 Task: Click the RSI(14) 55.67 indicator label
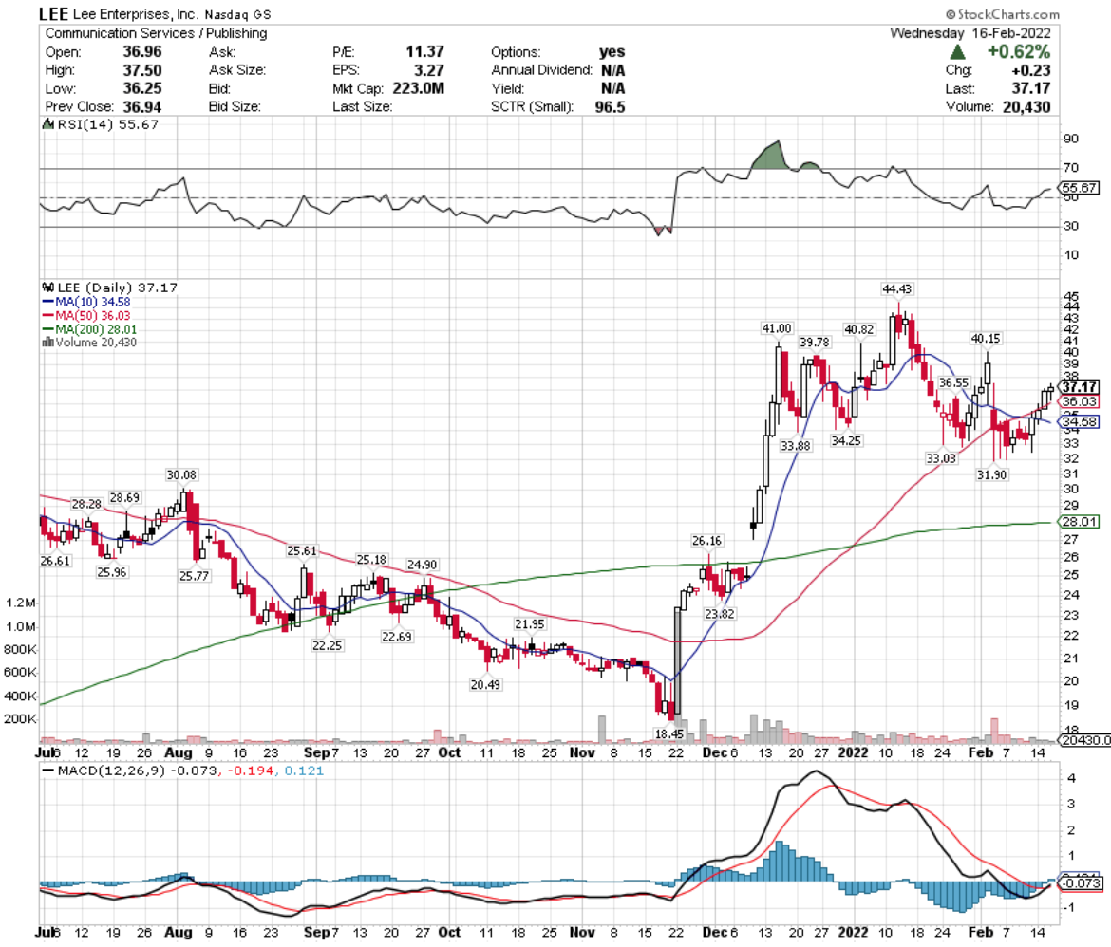click(107, 124)
